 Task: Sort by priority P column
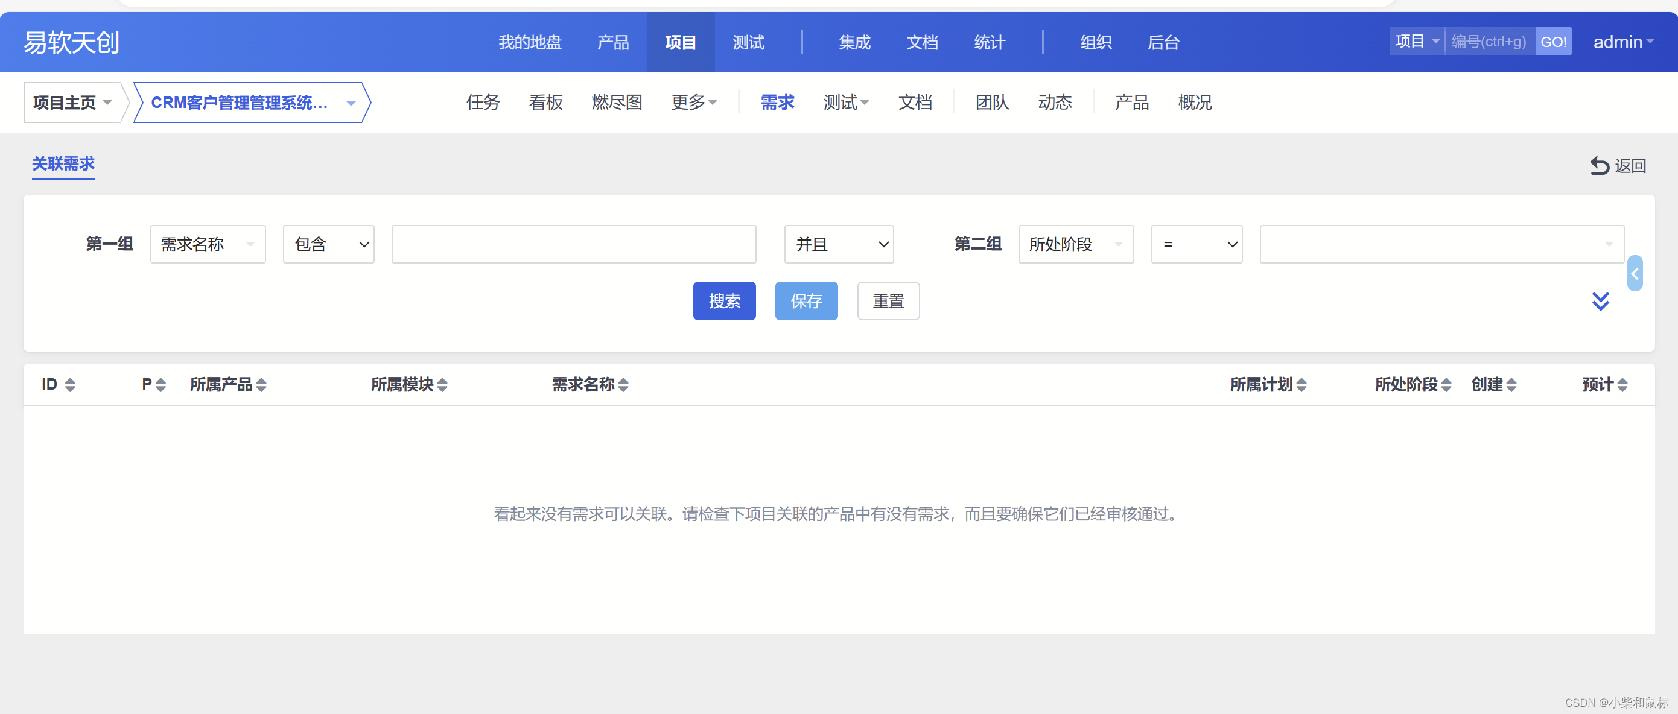pos(160,385)
